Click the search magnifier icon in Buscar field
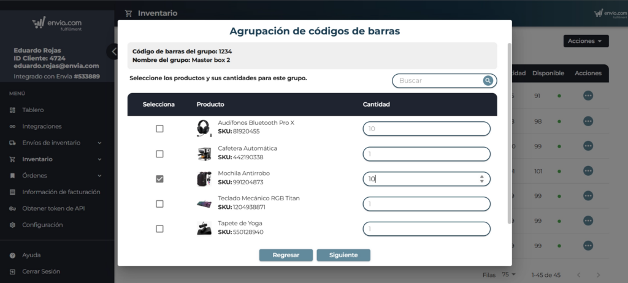 point(488,80)
